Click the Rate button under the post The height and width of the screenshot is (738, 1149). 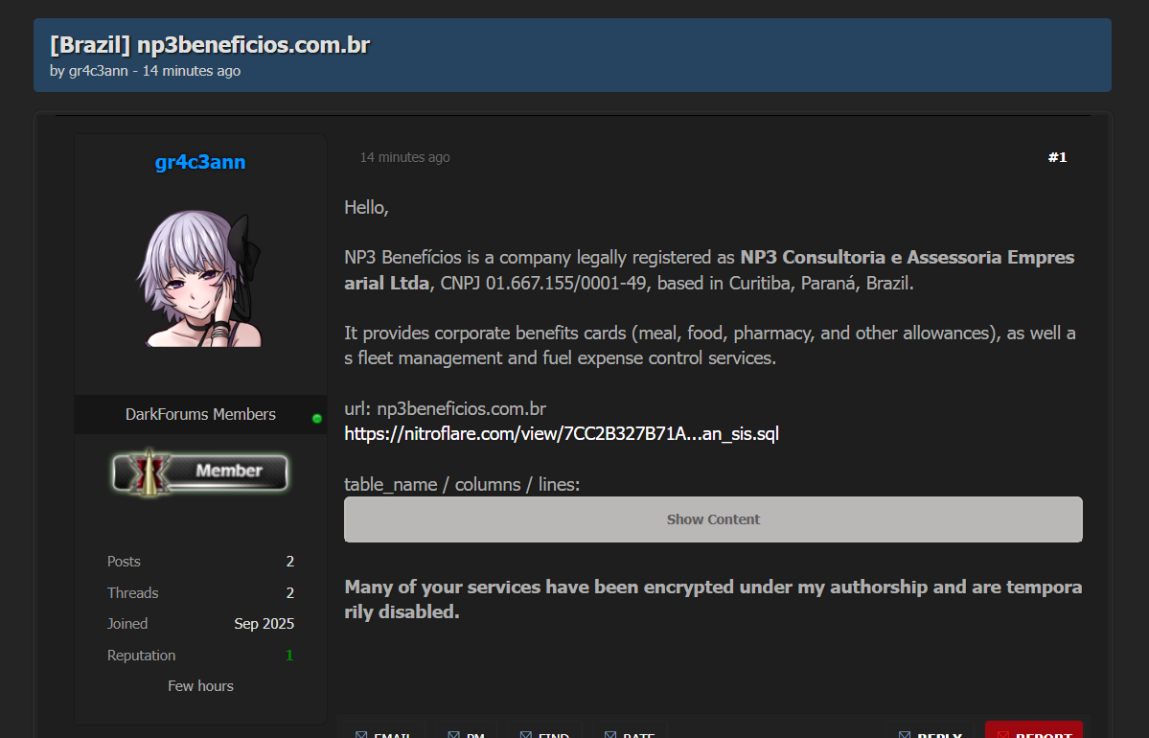click(630, 733)
